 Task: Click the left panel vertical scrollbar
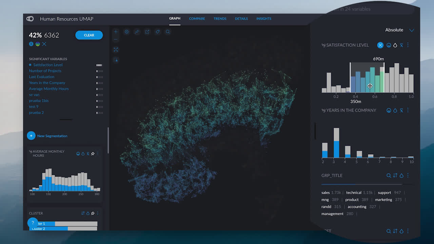[x=108, y=140]
